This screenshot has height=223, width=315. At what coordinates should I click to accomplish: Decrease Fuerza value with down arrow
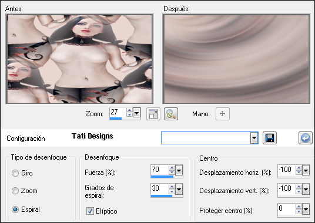click(x=172, y=173)
